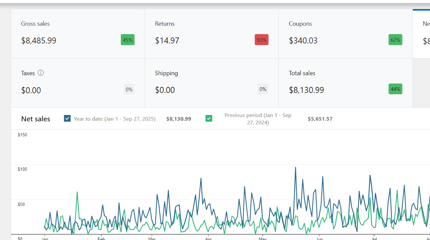This screenshot has height=240, width=430.
Task: Click the $100 y-axis label
Action: (x=22, y=169)
